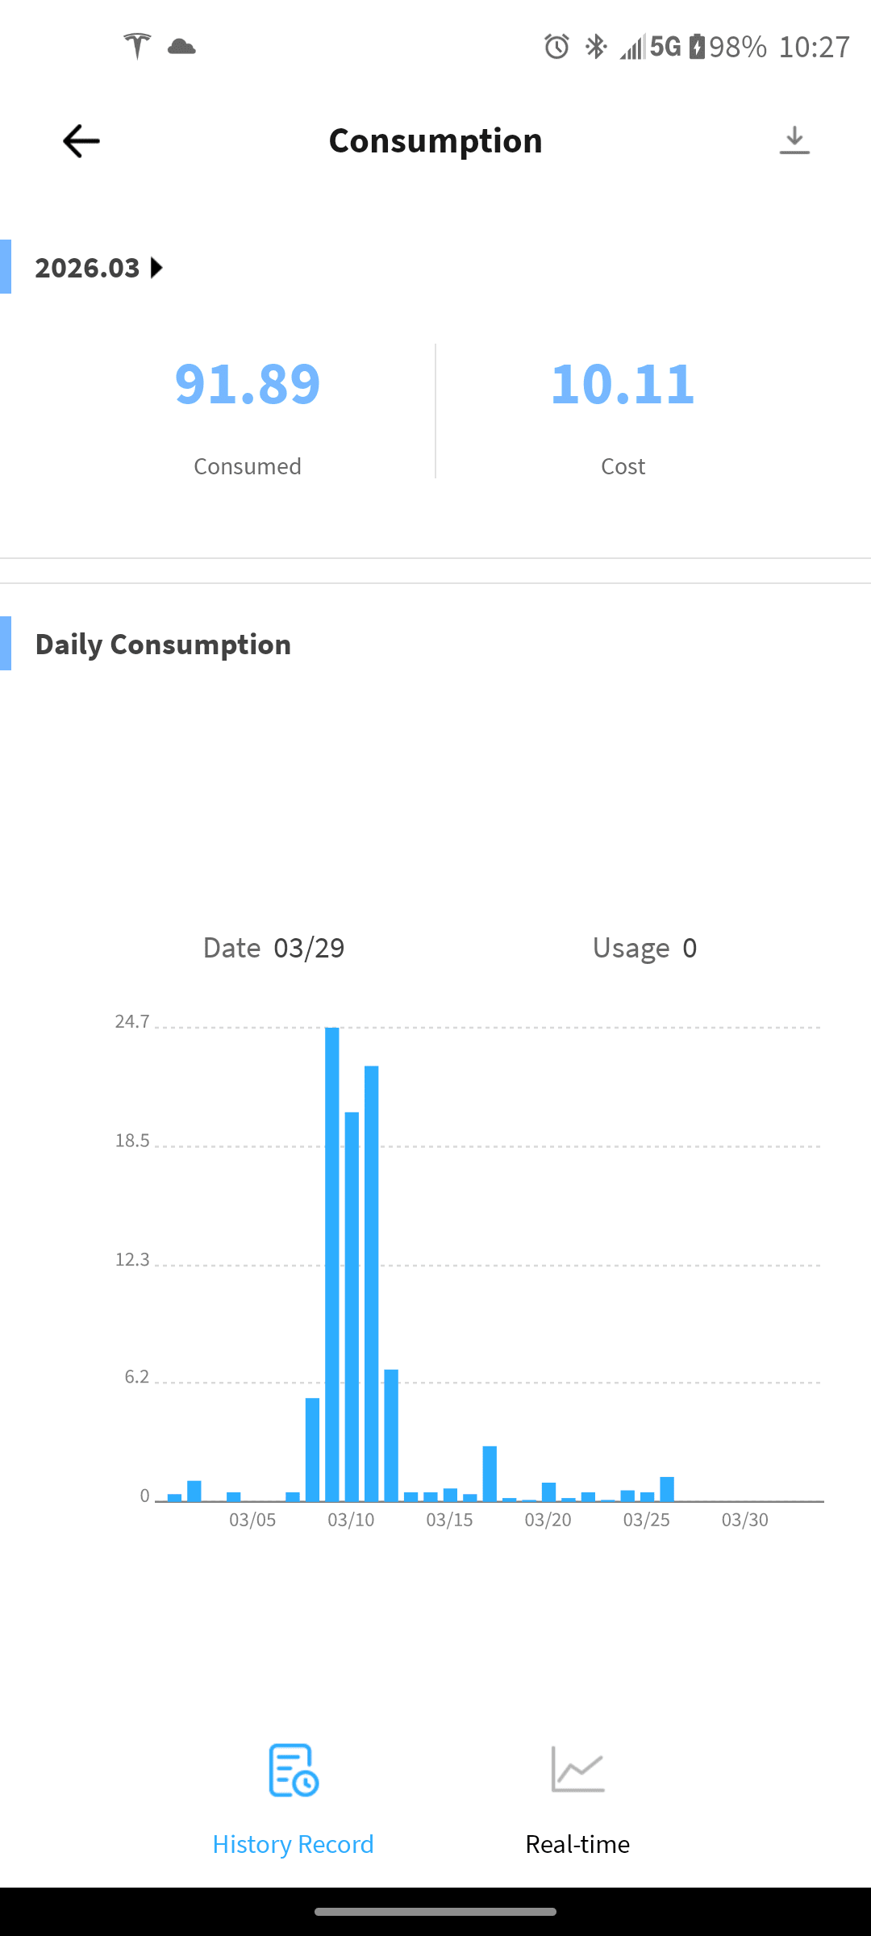Image resolution: width=871 pixels, height=1936 pixels.
Task: Tap the 03/25 label on the chart axis
Action: coord(646,1520)
